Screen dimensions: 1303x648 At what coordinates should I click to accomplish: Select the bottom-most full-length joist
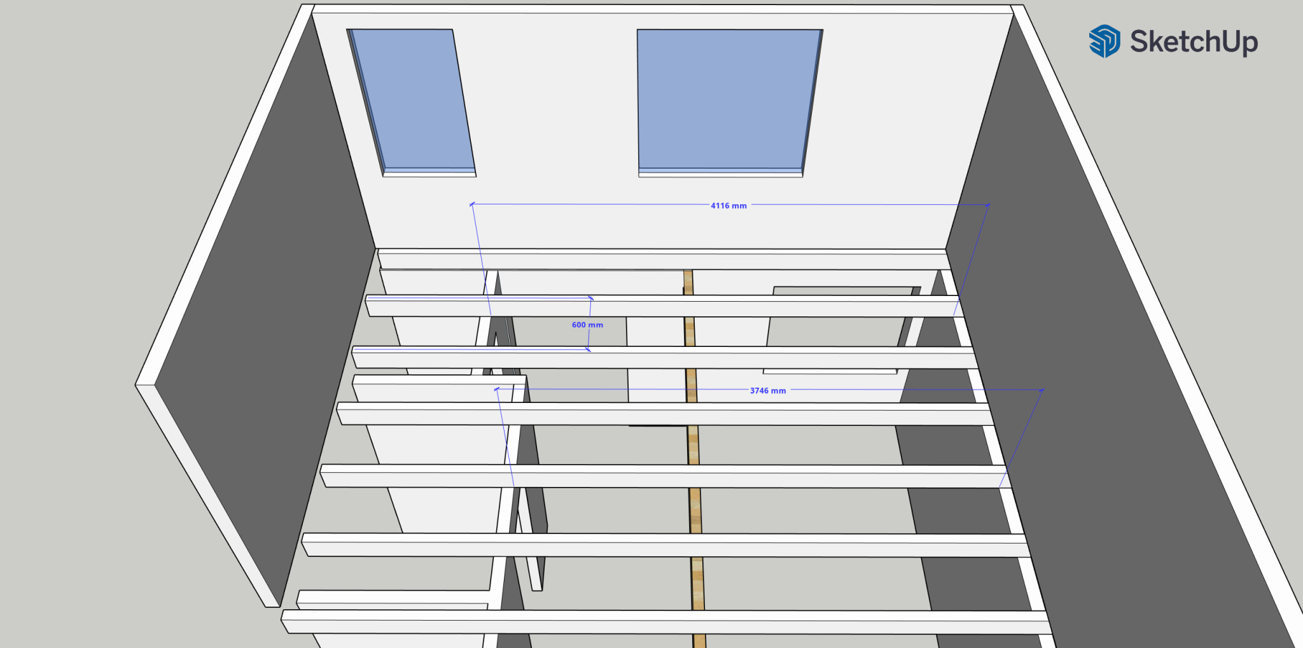click(x=662, y=621)
